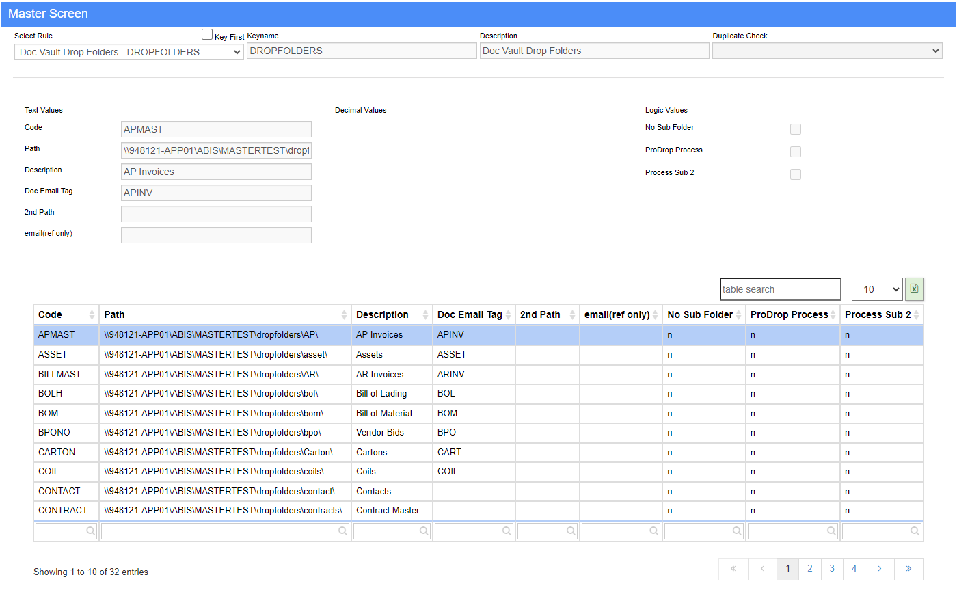957x616 pixels.
Task: Go to next page with chevron arrow
Action: pyautogui.click(x=879, y=569)
